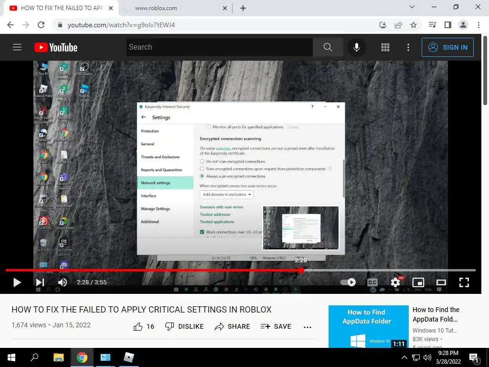The width and height of the screenshot is (489, 367).
Task: Click the YouTube search input field
Action: [x=219, y=47]
